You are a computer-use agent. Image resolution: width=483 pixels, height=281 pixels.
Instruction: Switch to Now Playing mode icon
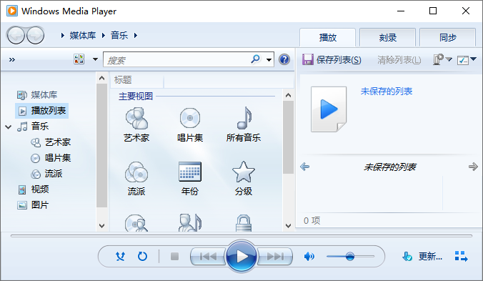pyautogui.click(x=461, y=256)
